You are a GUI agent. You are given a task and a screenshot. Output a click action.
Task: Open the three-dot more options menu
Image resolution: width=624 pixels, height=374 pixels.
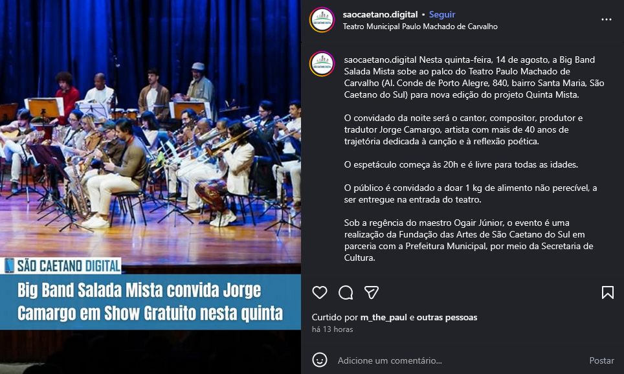606,19
